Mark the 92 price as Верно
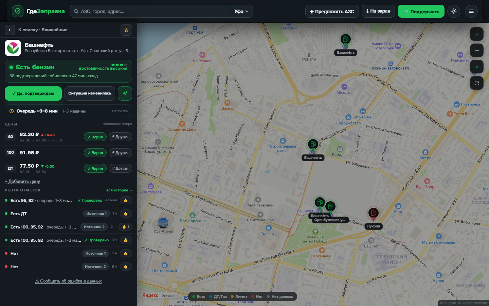Screen dimensions: 489x306 click(x=95, y=137)
